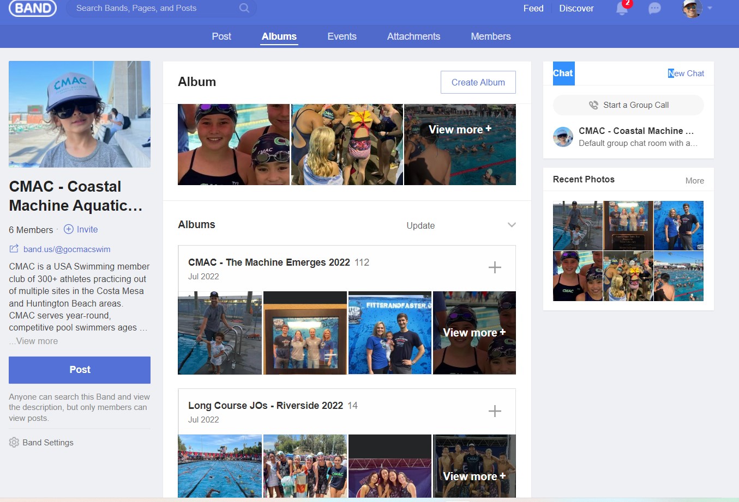The image size is (739, 502).
Task: Click the BAND logo
Action: pos(33,8)
